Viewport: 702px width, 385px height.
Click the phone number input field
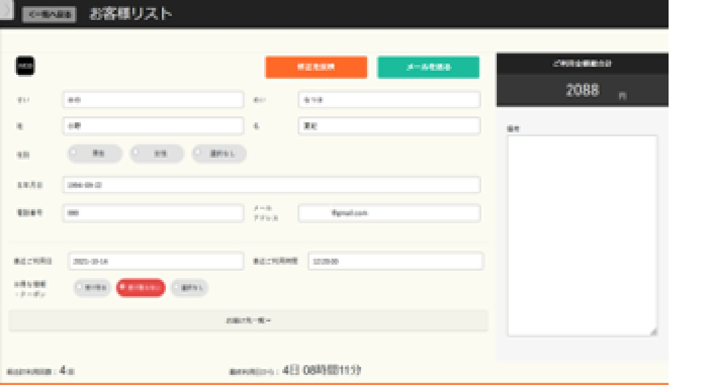point(152,213)
